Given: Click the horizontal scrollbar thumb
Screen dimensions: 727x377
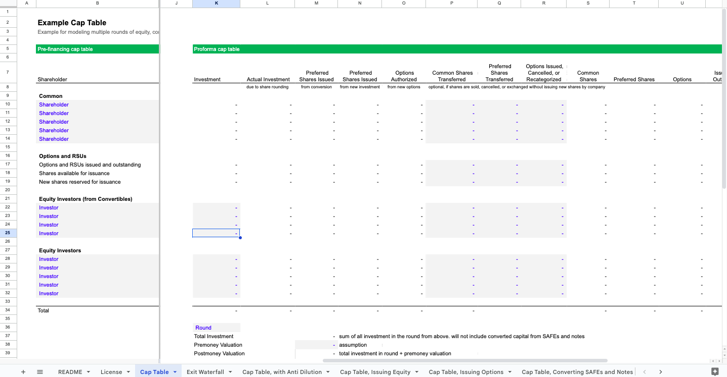Looking at the screenshot, I should pos(465,361).
